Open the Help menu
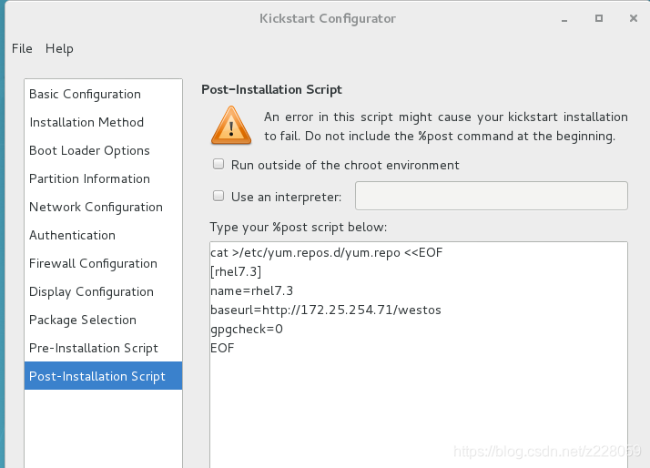The image size is (650, 468). point(59,48)
